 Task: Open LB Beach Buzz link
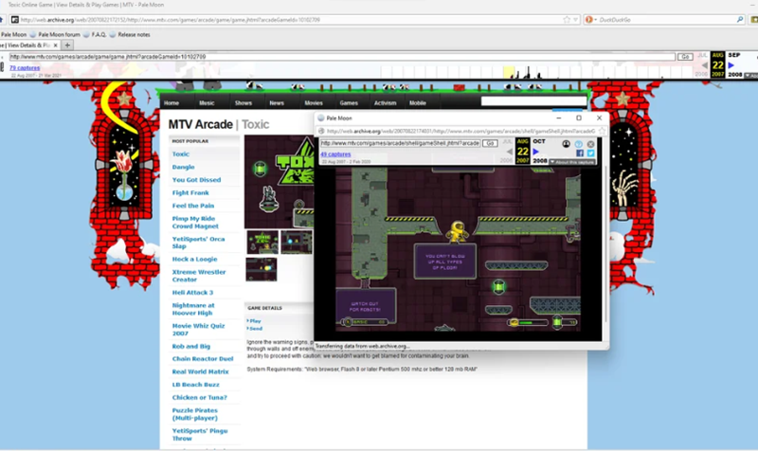tap(195, 385)
